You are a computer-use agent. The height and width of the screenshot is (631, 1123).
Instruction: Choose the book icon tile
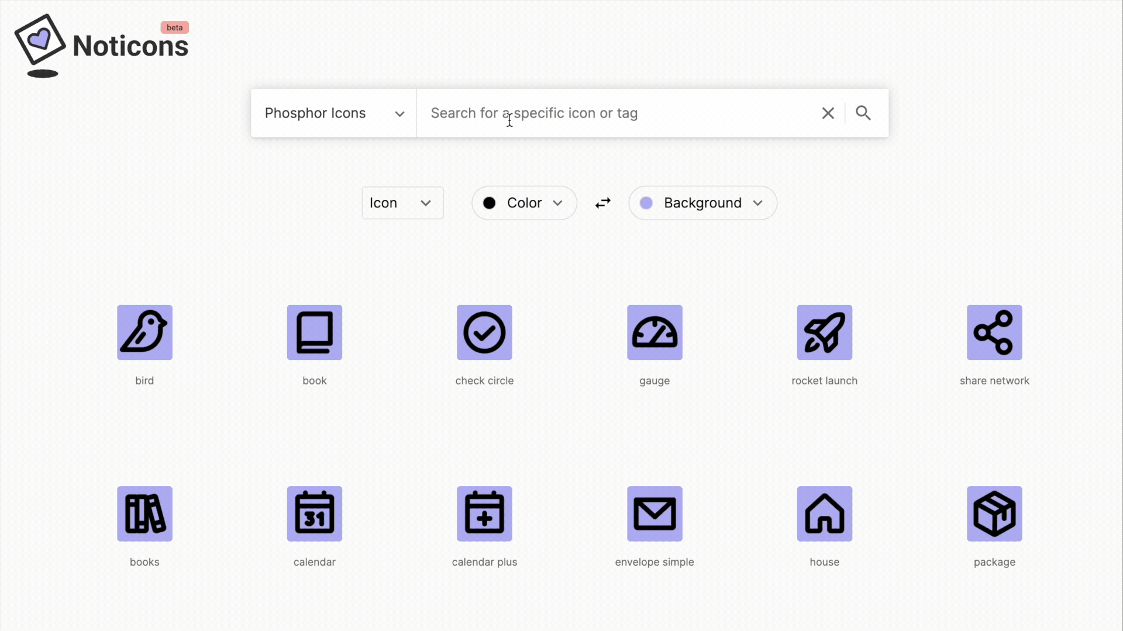click(x=315, y=332)
